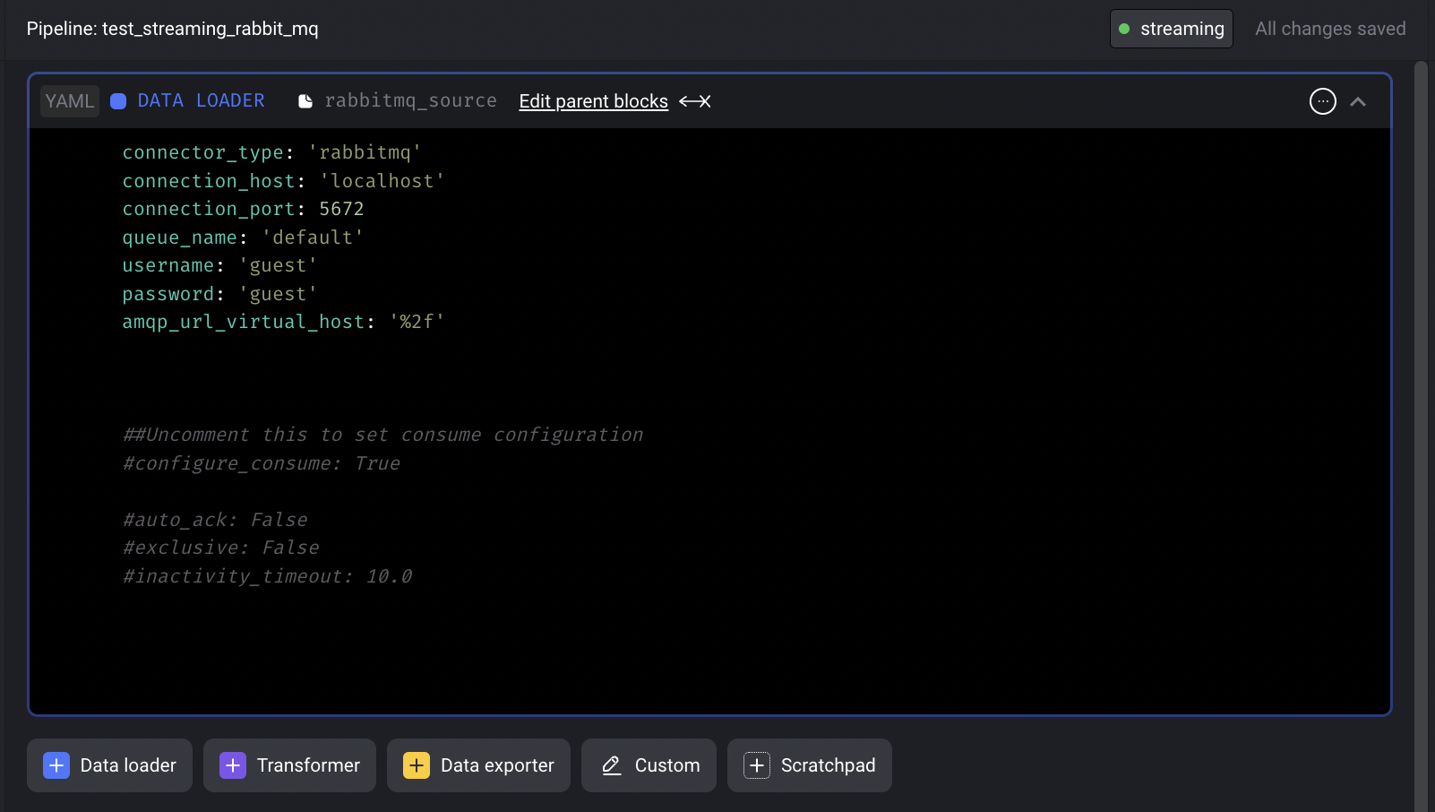Click the #exclusive: False line
Image resolution: width=1435 pixels, height=812 pixels.
point(220,548)
